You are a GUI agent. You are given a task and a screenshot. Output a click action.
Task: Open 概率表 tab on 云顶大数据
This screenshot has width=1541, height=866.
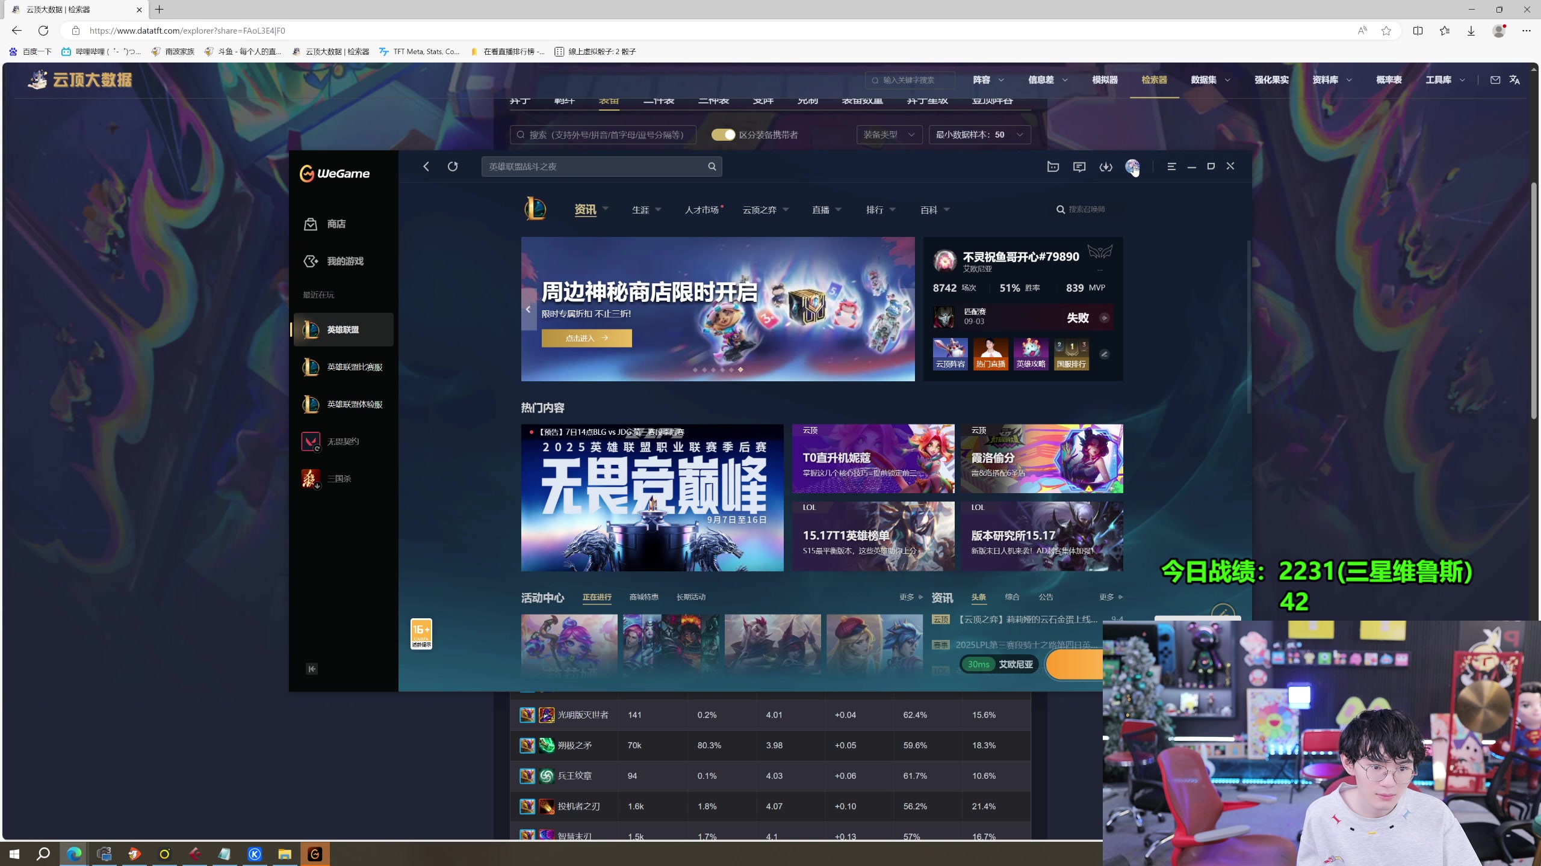(1389, 79)
